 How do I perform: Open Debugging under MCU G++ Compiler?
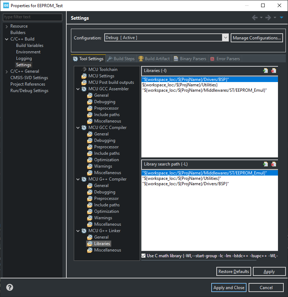pyautogui.click(x=105, y=192)
